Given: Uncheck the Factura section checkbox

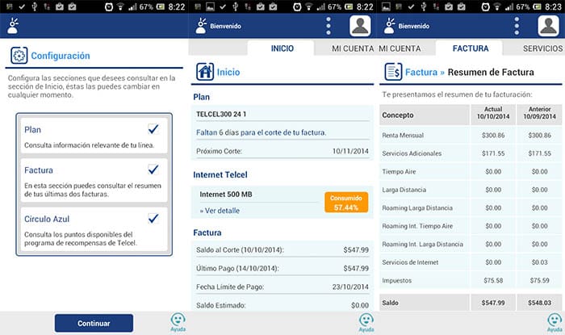Looking at the screenshot, I should [x=153, y=170].
